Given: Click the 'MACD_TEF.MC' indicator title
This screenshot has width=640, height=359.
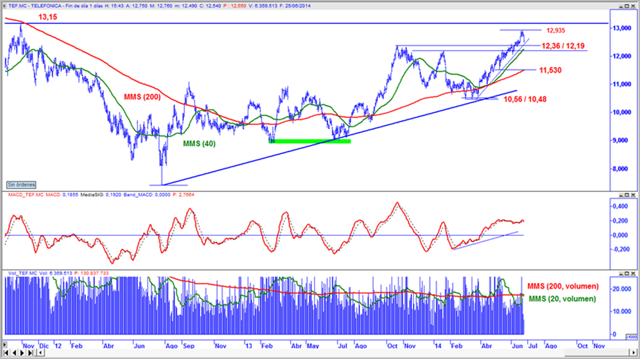Looking at the screenshot, I should 26,195.
